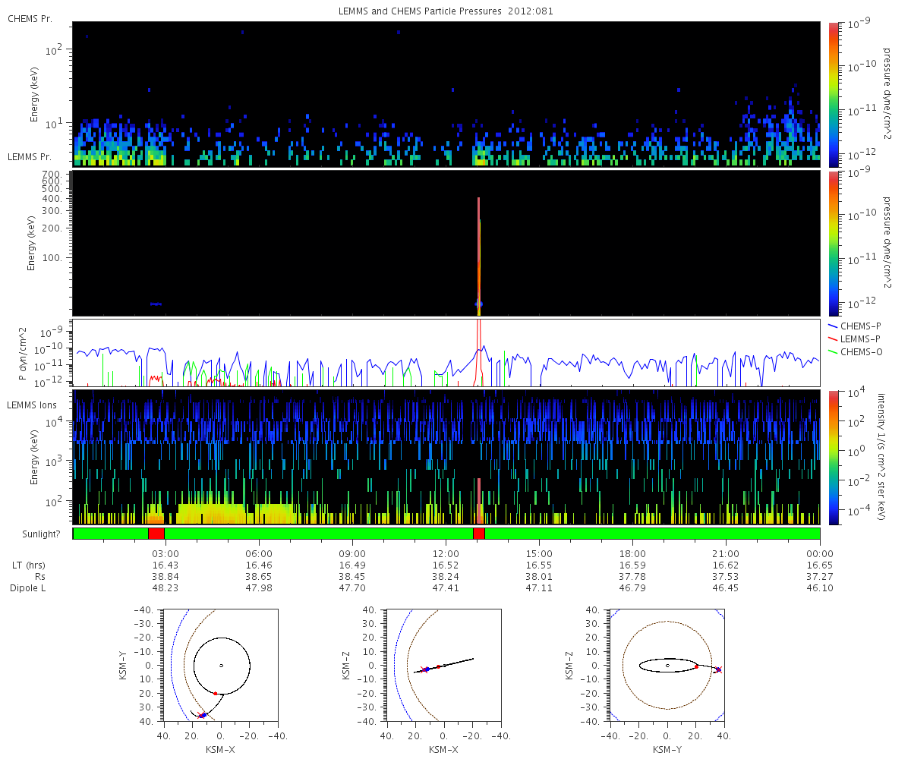Click the first red segment in Sunlight bar
The width and height of the screenshot is (911, 759).
tap(156, 534)
